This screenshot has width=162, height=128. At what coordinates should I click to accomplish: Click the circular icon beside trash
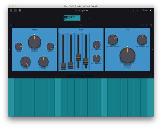[x=147, y=25]
